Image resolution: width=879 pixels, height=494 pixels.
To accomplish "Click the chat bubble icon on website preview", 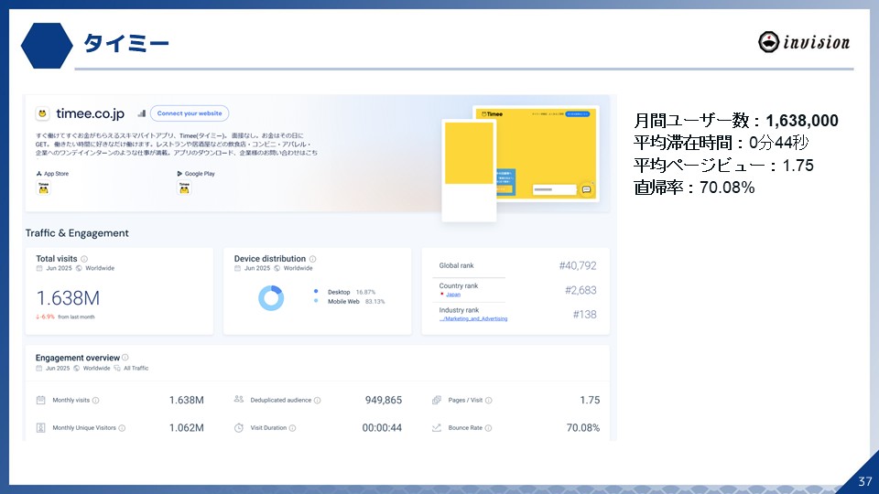I will [586, 190].
